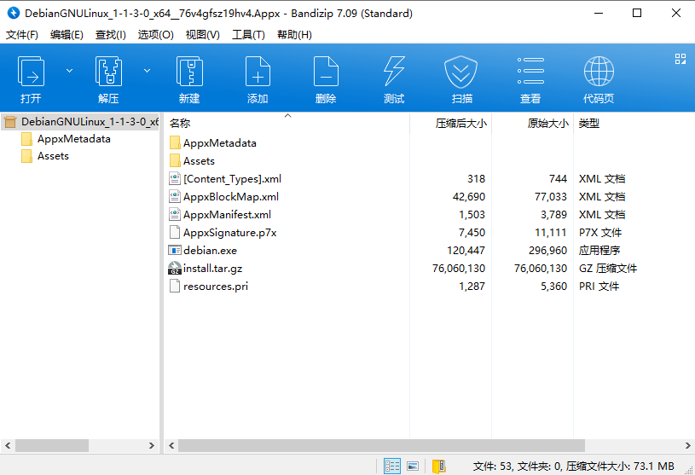
Task: Switch to thumbnail view in status bar
Action: [x=413, y=466]
